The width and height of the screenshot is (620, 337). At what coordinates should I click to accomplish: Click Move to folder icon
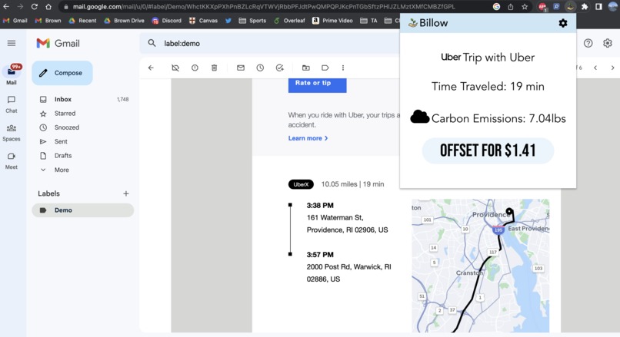point(305,68)
